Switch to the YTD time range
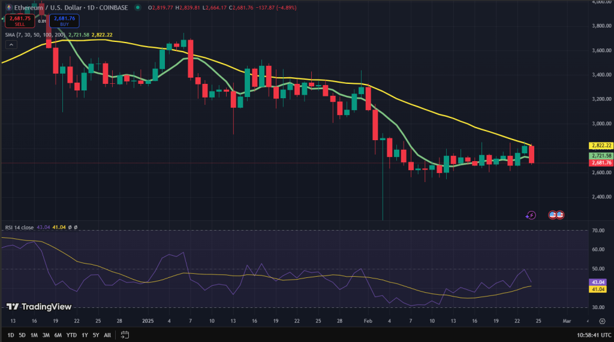The width and height of the screenshot is (614, 342). 71,335
